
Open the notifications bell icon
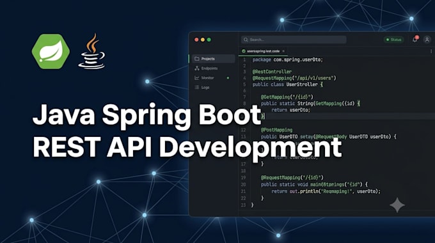click(415, 40)
